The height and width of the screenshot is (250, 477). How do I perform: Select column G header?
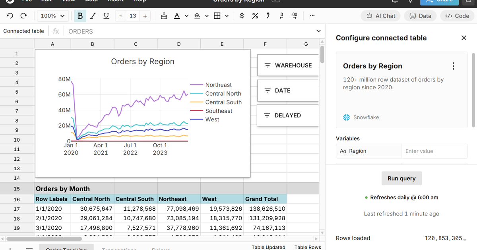point(306,44)
